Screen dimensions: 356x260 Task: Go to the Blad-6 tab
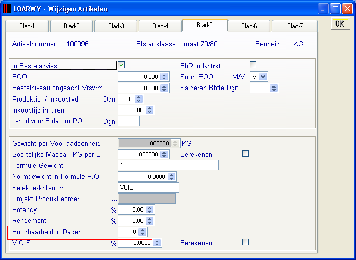pos(249,26)
